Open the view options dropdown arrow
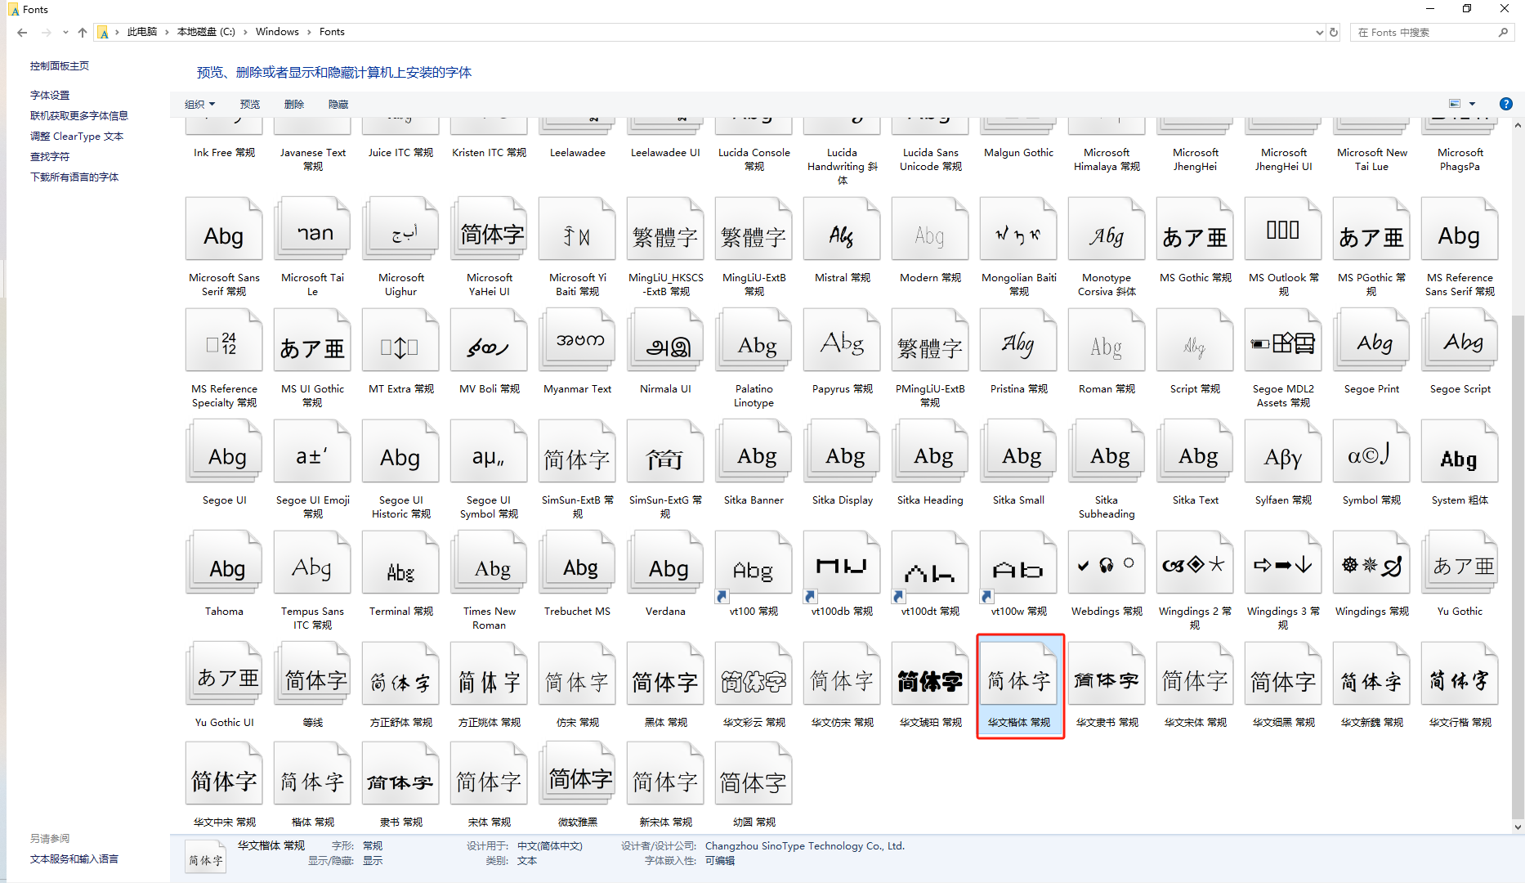The image size is (1525, 883). point(1473,104)
